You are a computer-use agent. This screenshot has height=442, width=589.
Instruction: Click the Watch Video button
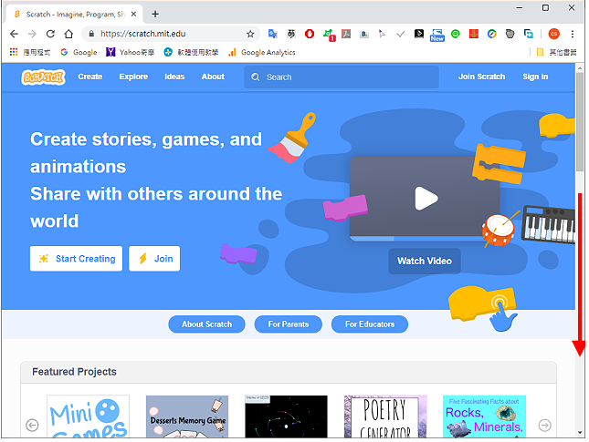[425, 262]
